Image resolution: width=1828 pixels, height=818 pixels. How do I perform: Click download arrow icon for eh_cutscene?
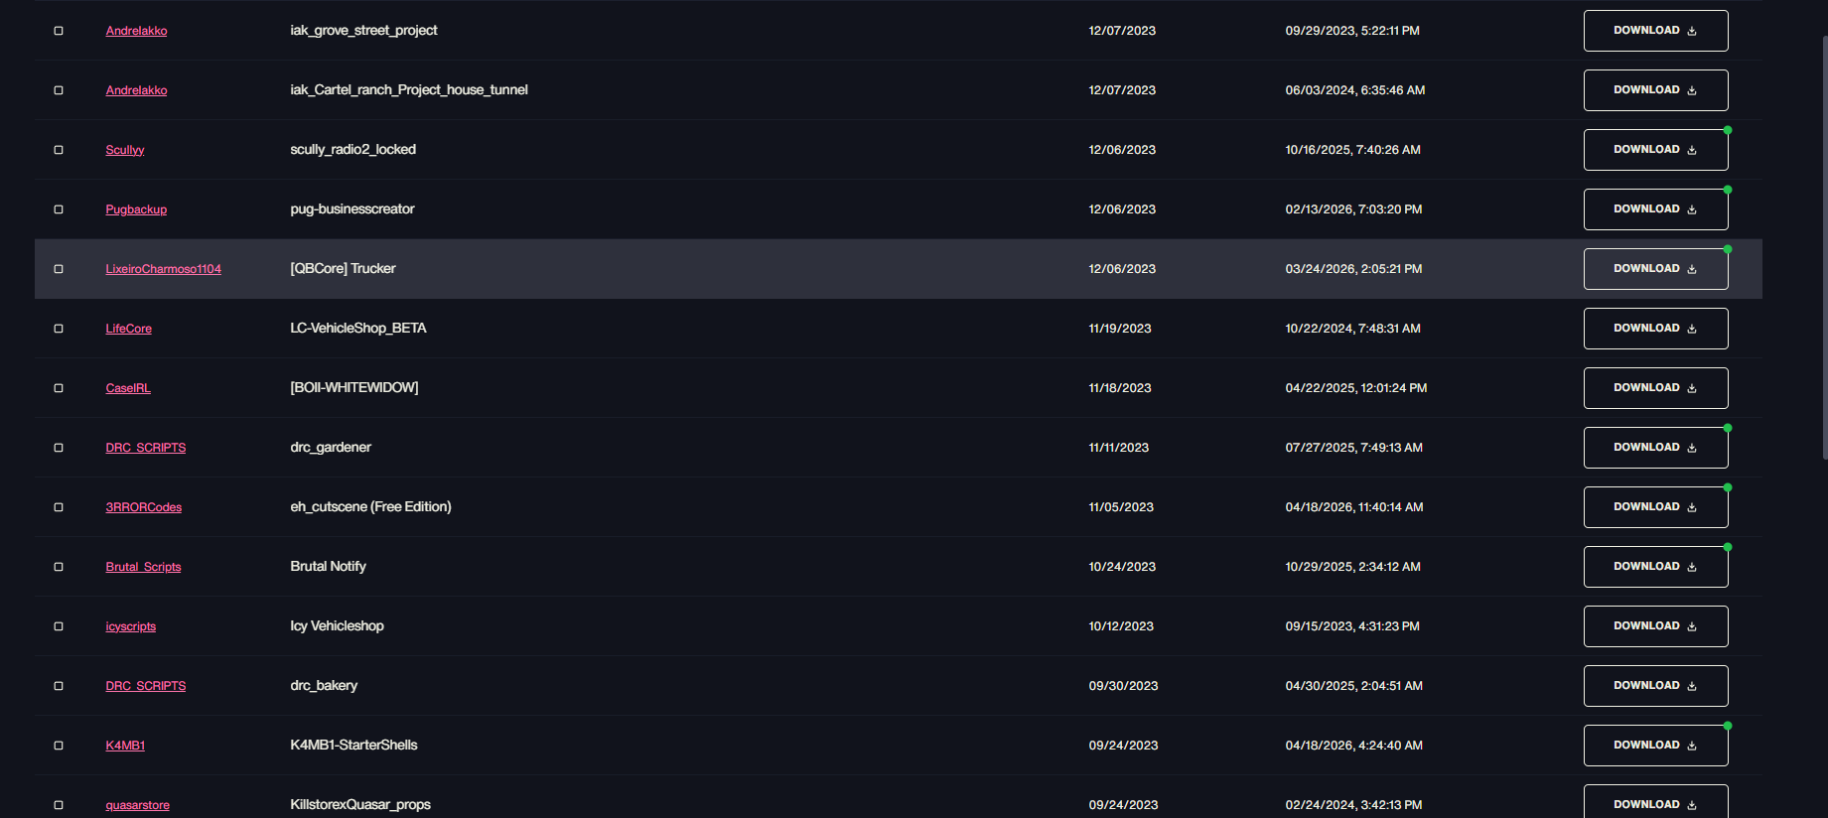pos(1692,507)
